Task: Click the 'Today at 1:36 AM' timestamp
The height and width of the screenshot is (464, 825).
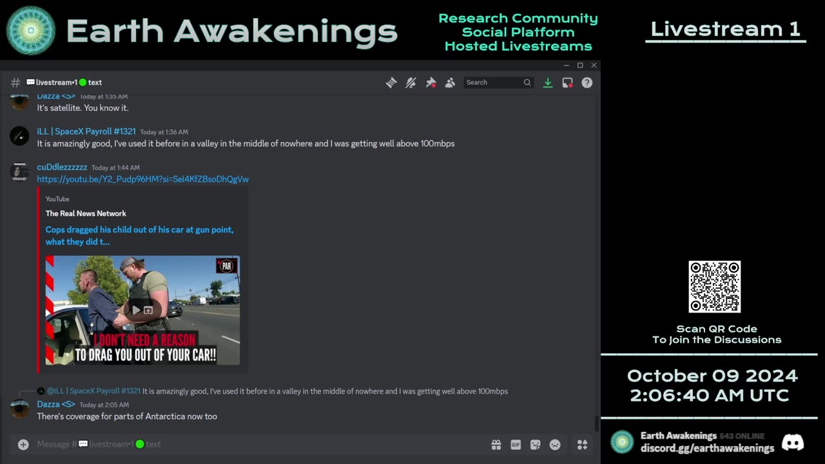Action: [164, 132]
